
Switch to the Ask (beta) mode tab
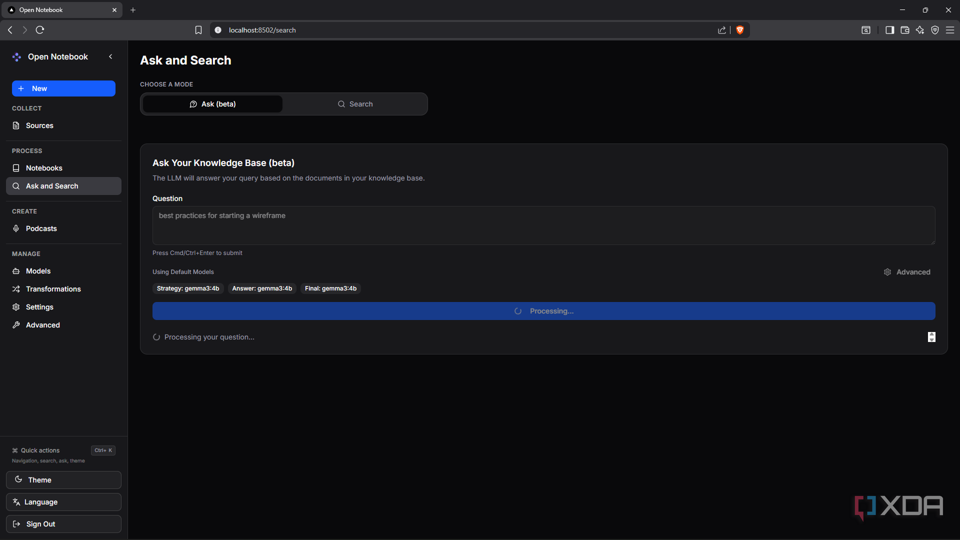tap(212, 104)
